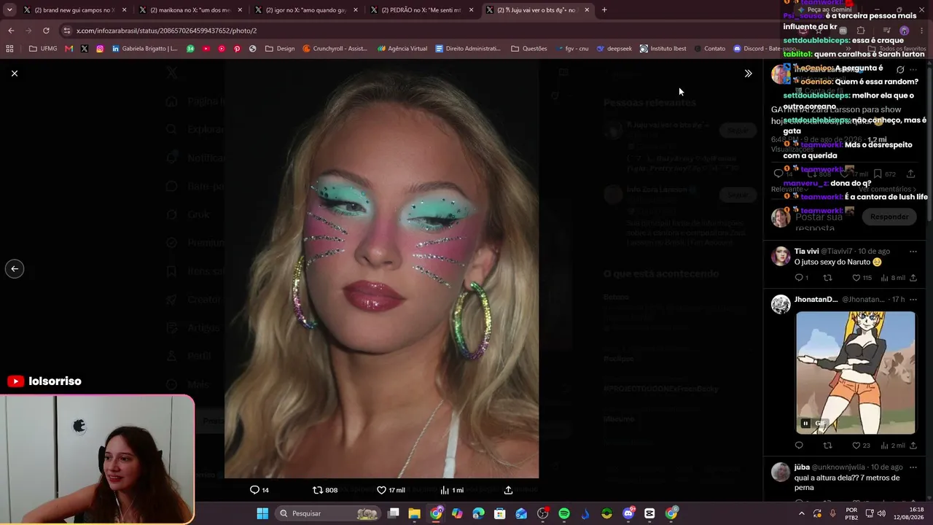Image resolution: width=933 pixels, height=525 pixels.
Task: Switch to 'marikona no X' tab
Action: 190,10
